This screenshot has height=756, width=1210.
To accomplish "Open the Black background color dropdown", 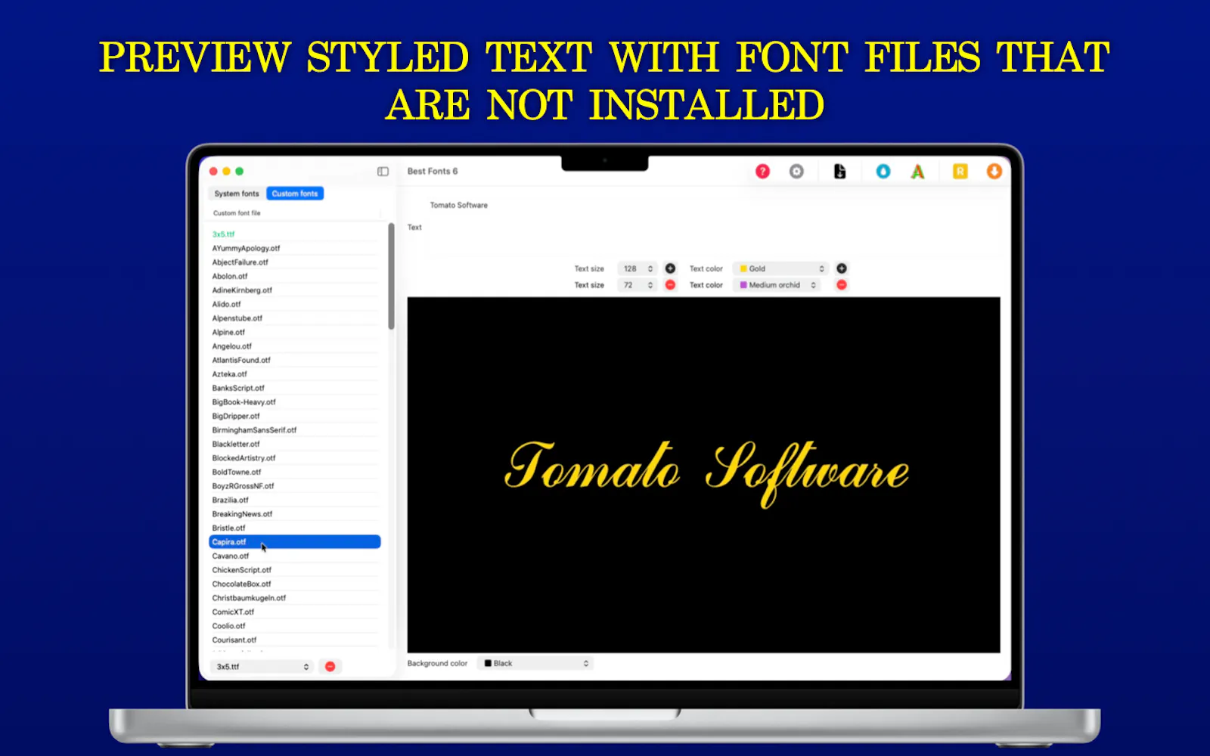I will pos(535,663).
